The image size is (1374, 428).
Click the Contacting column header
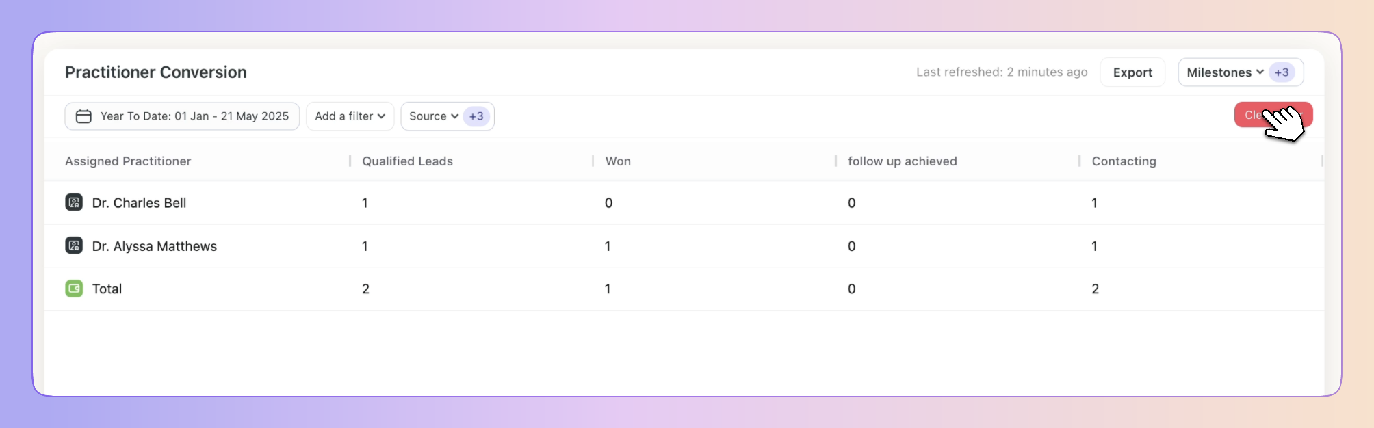[x=1124, y=161]
